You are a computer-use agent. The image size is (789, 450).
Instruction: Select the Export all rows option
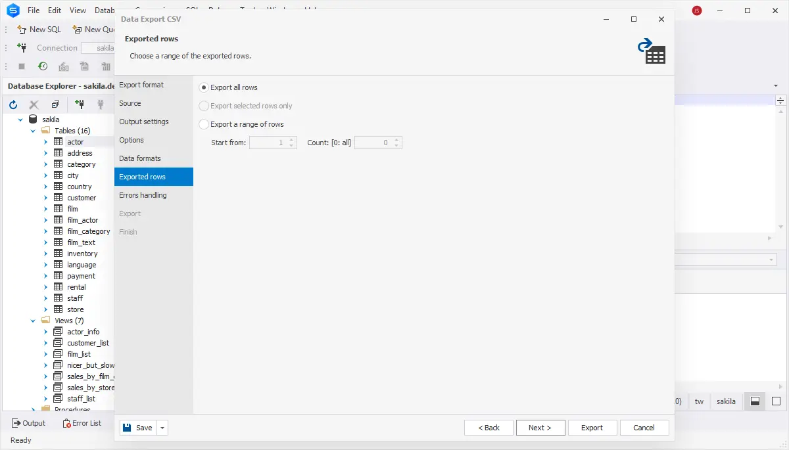[204, 87]
